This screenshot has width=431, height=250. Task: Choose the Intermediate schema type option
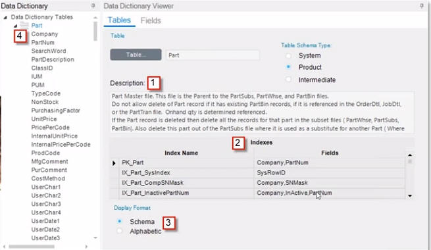[288, 80]
